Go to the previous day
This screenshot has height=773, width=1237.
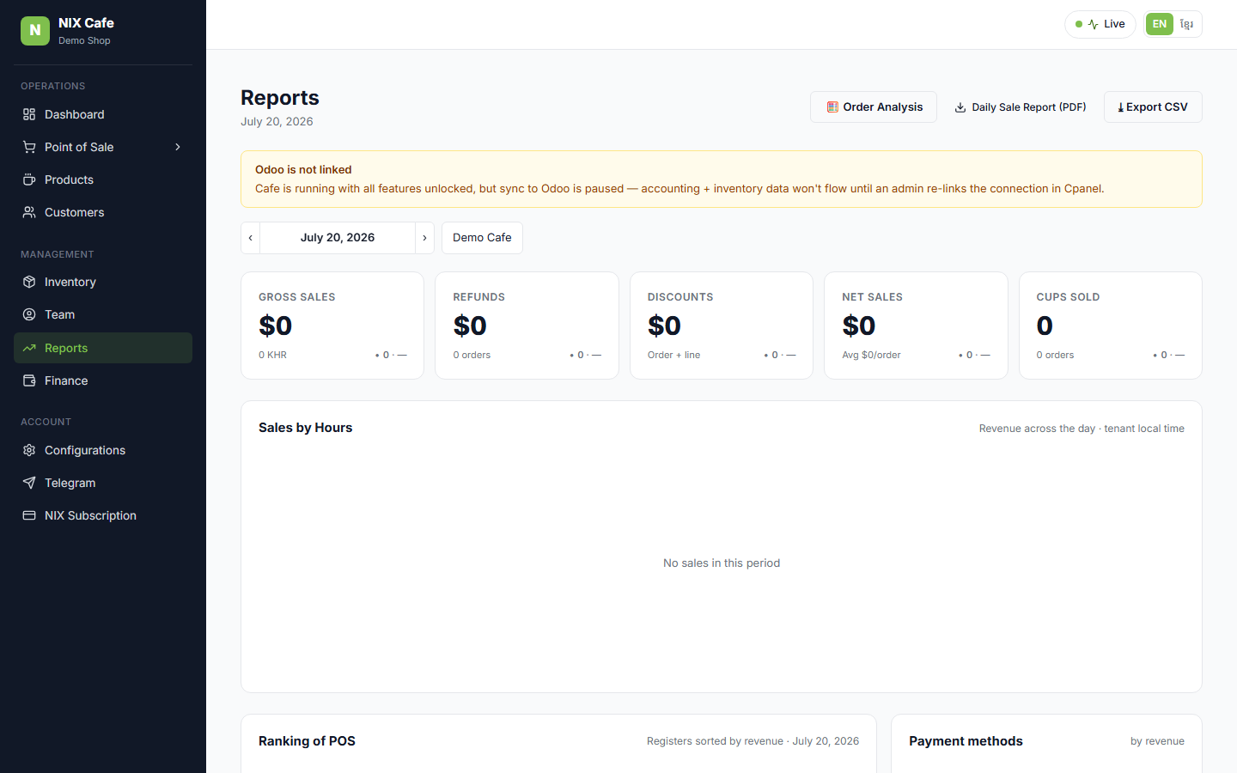250,238
